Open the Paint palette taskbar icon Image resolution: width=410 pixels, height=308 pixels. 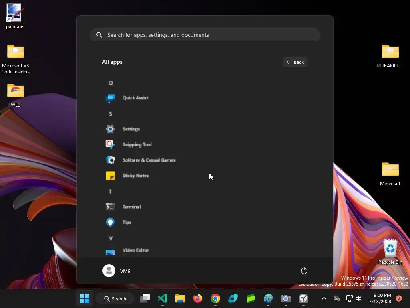coord(268,298)
